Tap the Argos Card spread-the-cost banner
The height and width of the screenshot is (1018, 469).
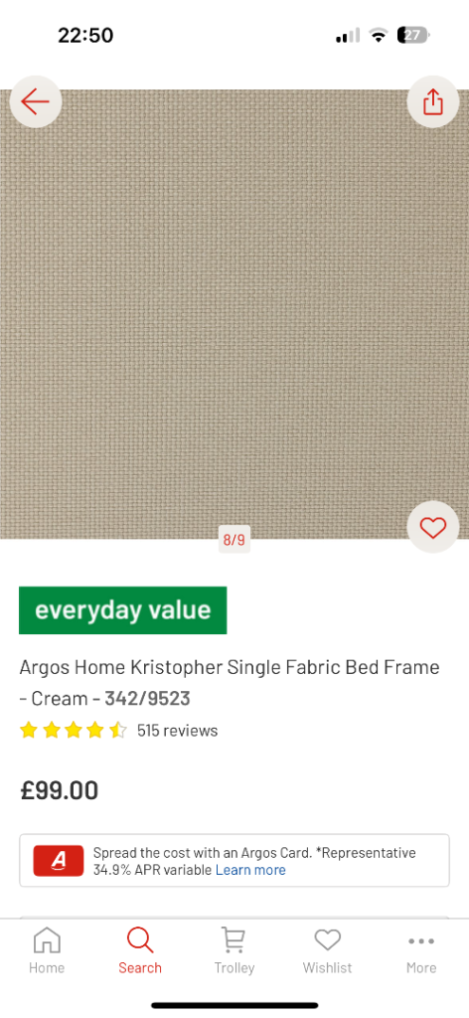(x=234, y=860)
